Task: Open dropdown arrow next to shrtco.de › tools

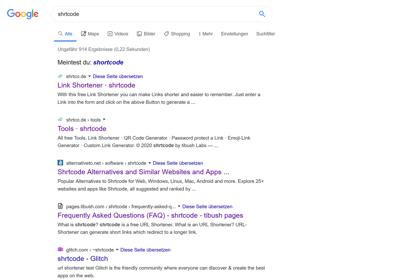Action: [x=104, y=120]
